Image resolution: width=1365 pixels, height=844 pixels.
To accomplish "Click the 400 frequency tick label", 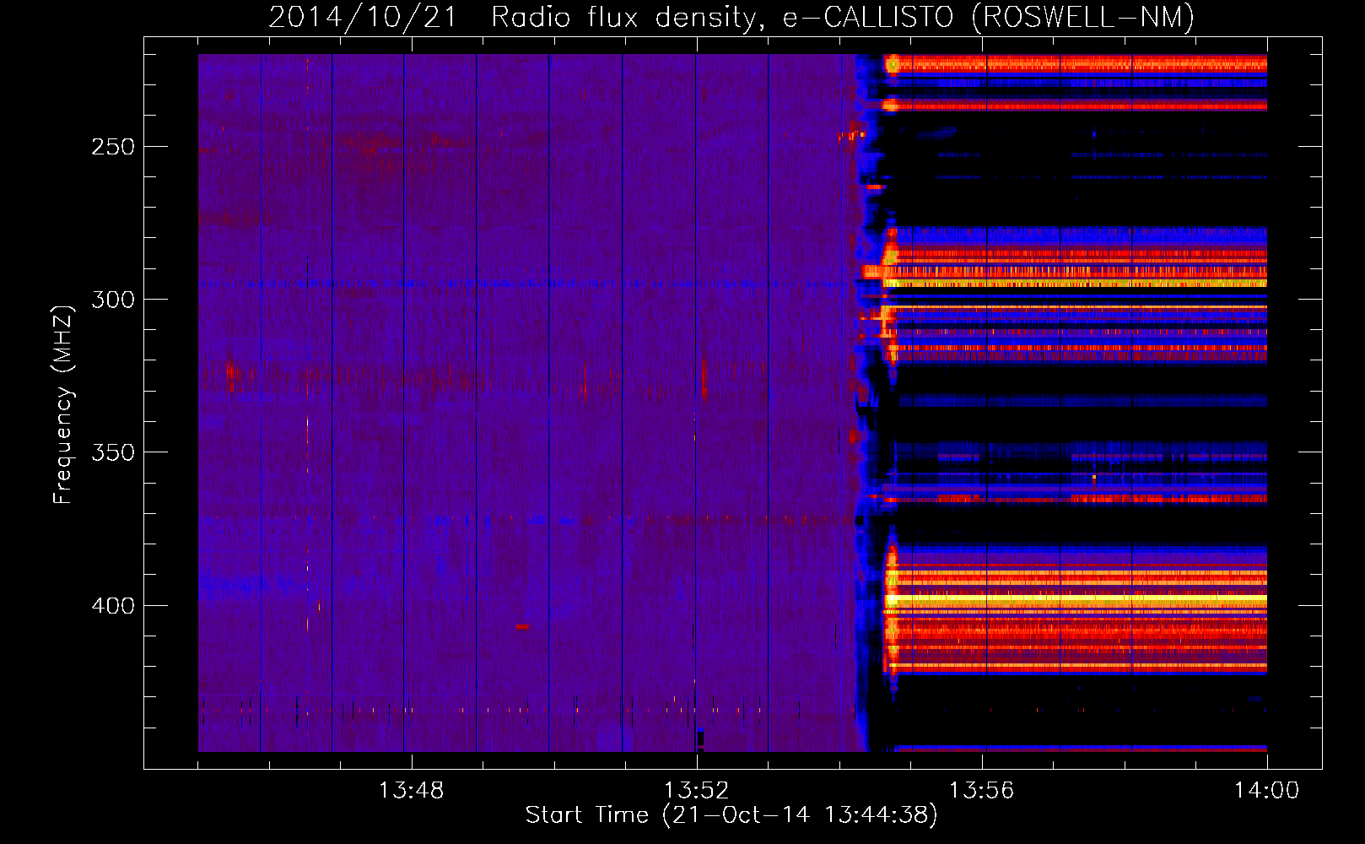I will 113,606.
